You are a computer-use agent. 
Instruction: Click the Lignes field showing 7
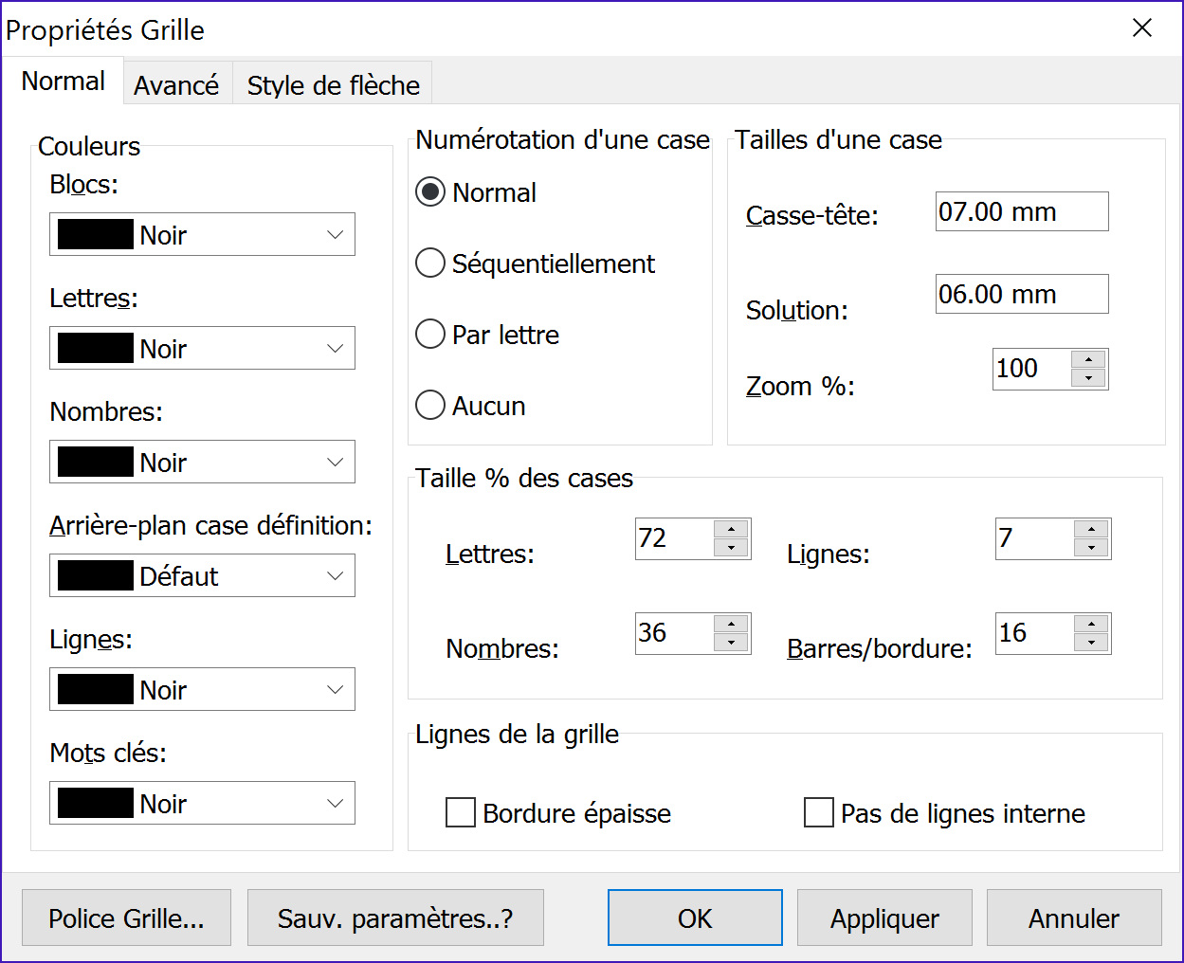1034,538
